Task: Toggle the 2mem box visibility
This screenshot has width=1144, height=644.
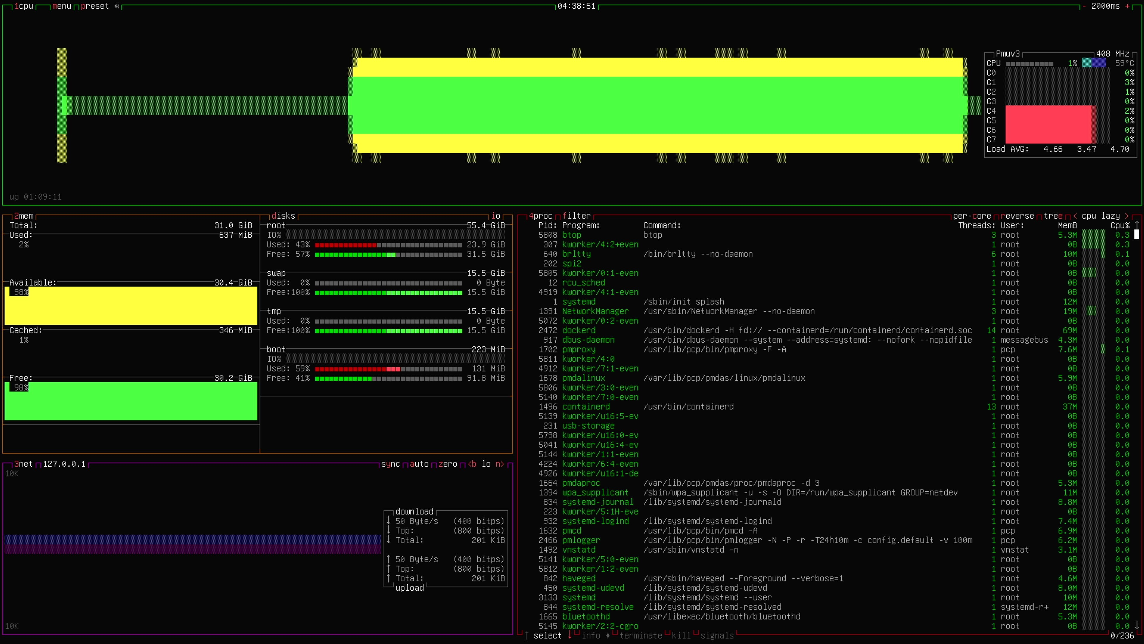Action: (x=24, y=216)
